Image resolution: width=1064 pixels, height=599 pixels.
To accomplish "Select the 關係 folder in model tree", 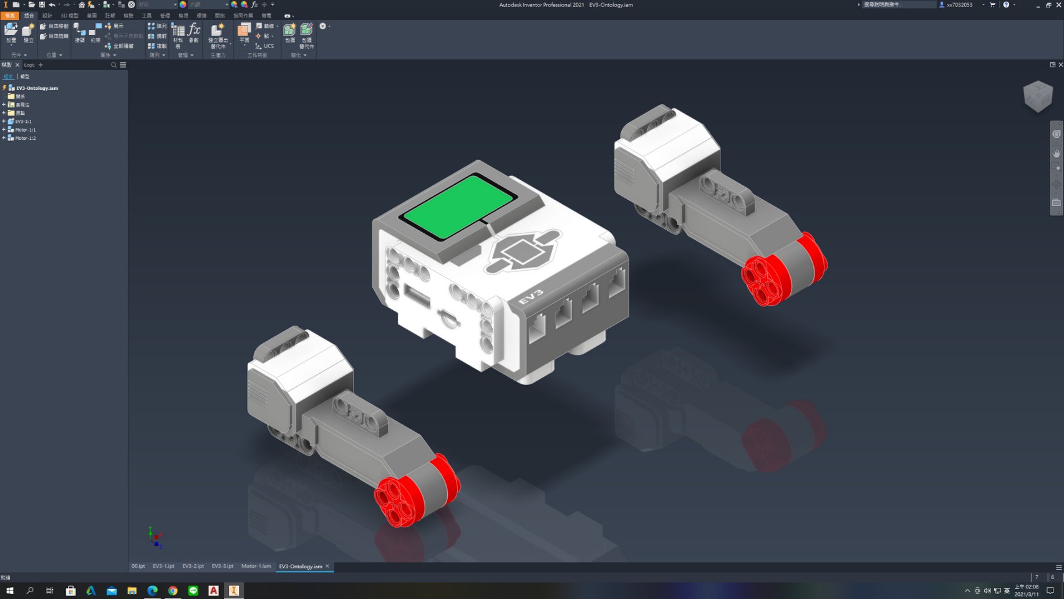I will (x=16, y=97).
